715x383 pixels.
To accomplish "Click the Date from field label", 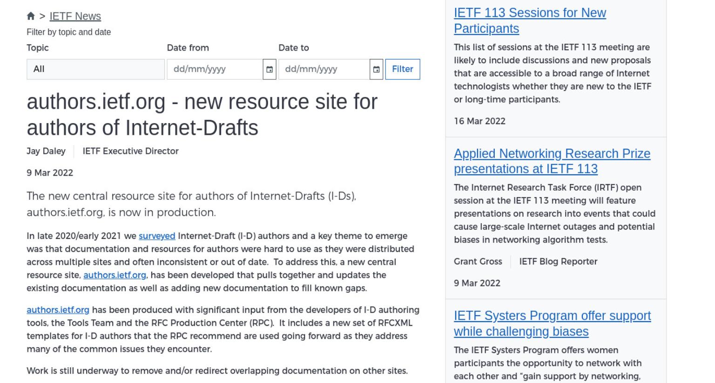I will click(x=188, y=48).
